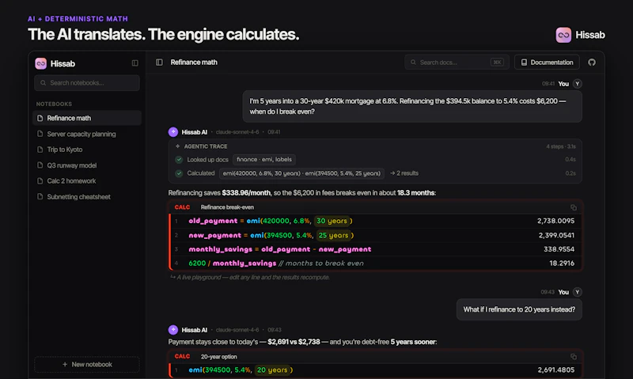The image size is (633, 379).
Task: Open the Server capacity planning notebook
Action: pos(87,134)
